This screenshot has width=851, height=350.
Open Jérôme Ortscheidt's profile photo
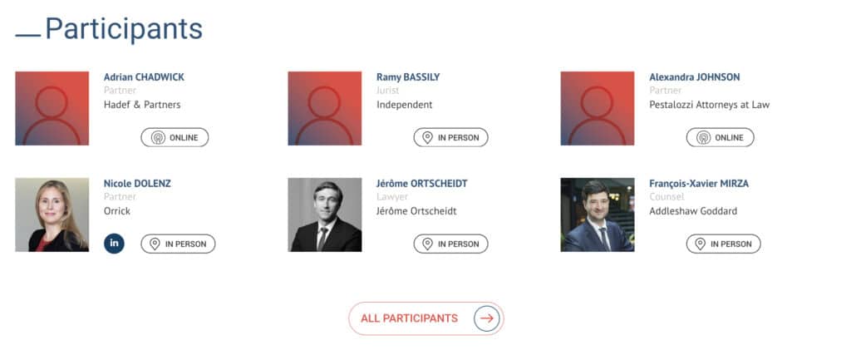click(x=324, y=214)
